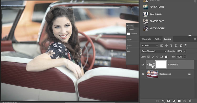Filter layers by adjustment layer icon
The width and height of the screenshot is (197, 103).
[166, 46]
